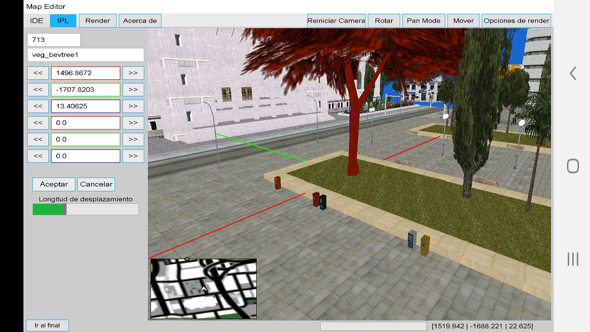Viewport: 590px width, 332px height.
Task: Open the Render tab
Action: tap(98, 21)
